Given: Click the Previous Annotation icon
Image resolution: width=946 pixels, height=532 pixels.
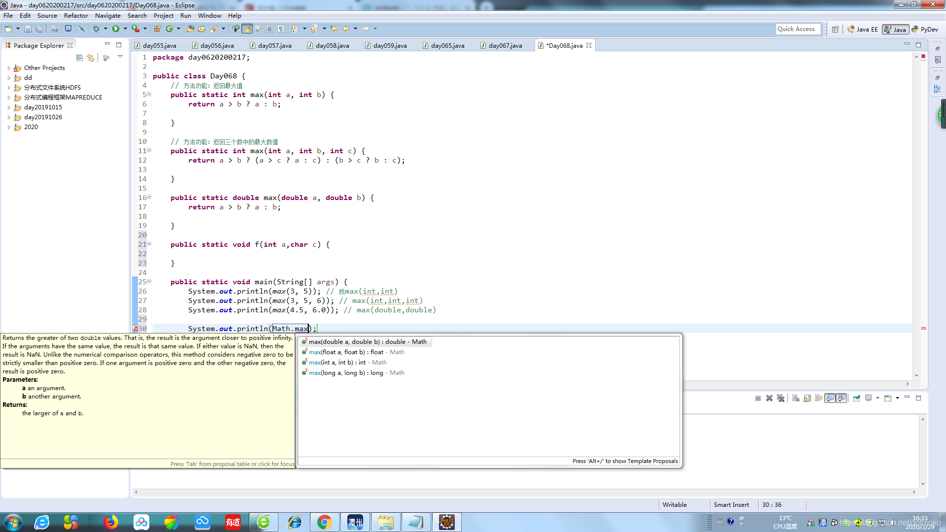Looking at the screenshot, I should pos(314,29).
